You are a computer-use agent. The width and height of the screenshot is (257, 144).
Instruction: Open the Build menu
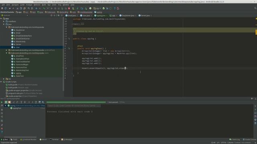(44, 5)
